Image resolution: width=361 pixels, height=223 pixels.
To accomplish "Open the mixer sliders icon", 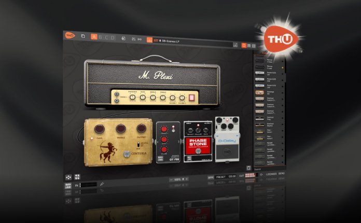I will coord(133,39).
